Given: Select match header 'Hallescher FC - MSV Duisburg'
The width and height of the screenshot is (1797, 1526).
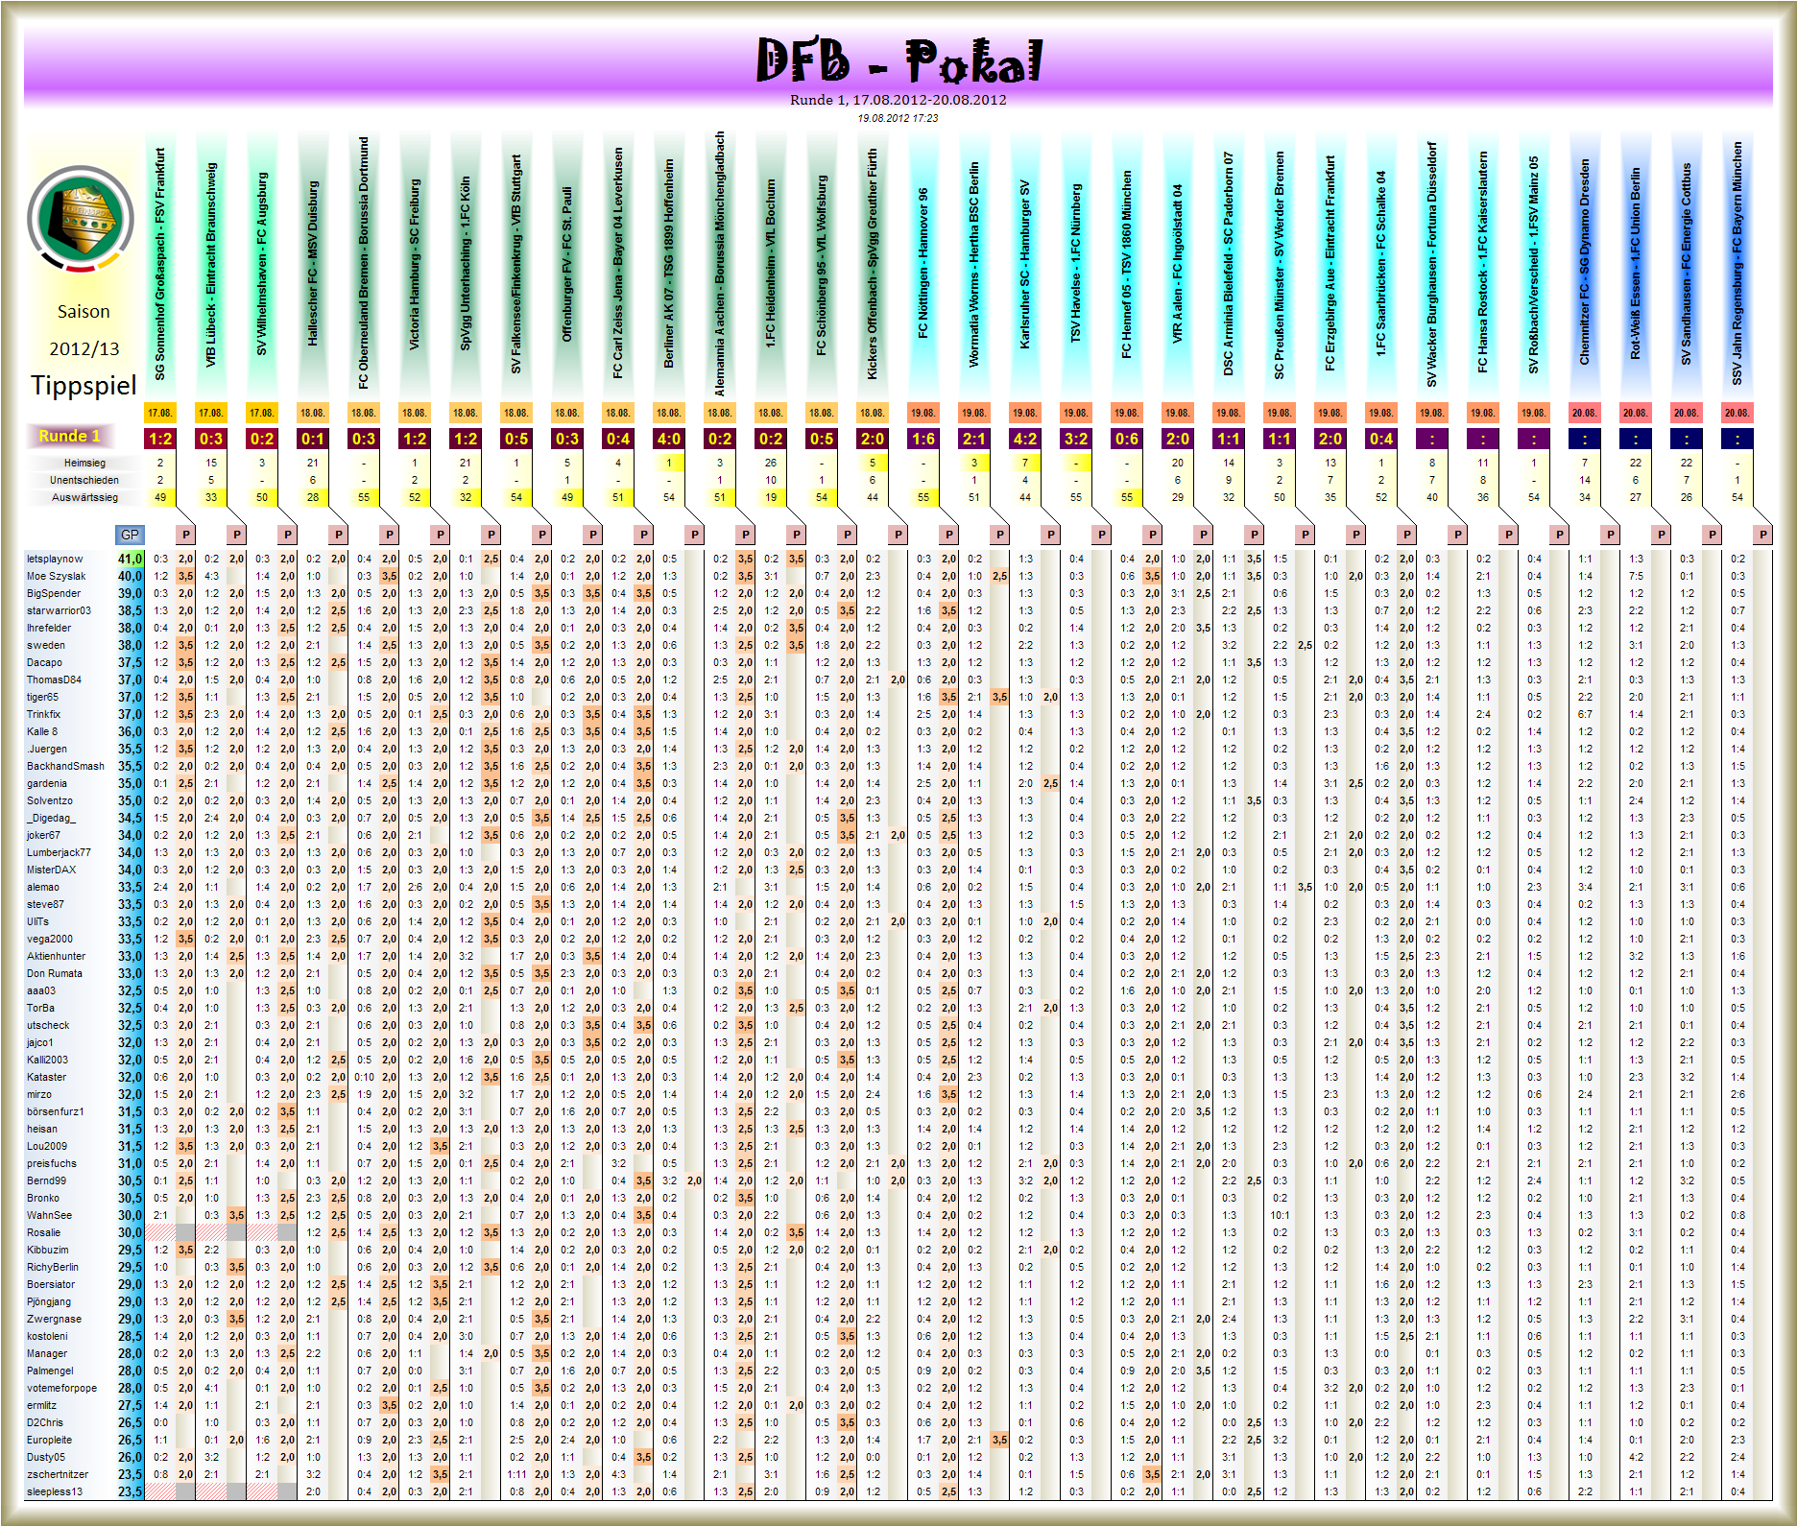Looking at the screenshot, I should [312, 264].
